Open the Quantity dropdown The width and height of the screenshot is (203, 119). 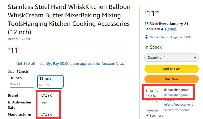click(x=171, y=57)
